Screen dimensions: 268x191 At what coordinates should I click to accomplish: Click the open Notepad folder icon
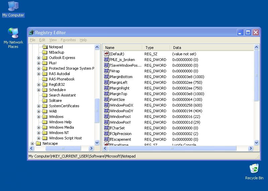[45, 47]
